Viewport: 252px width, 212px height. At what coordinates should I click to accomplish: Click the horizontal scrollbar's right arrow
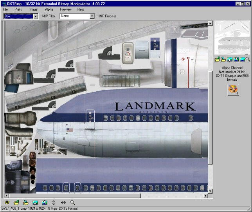pyautogui.click(x=205, y=196)
